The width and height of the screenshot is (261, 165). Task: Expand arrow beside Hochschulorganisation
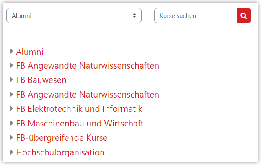[x=11, y=152]
